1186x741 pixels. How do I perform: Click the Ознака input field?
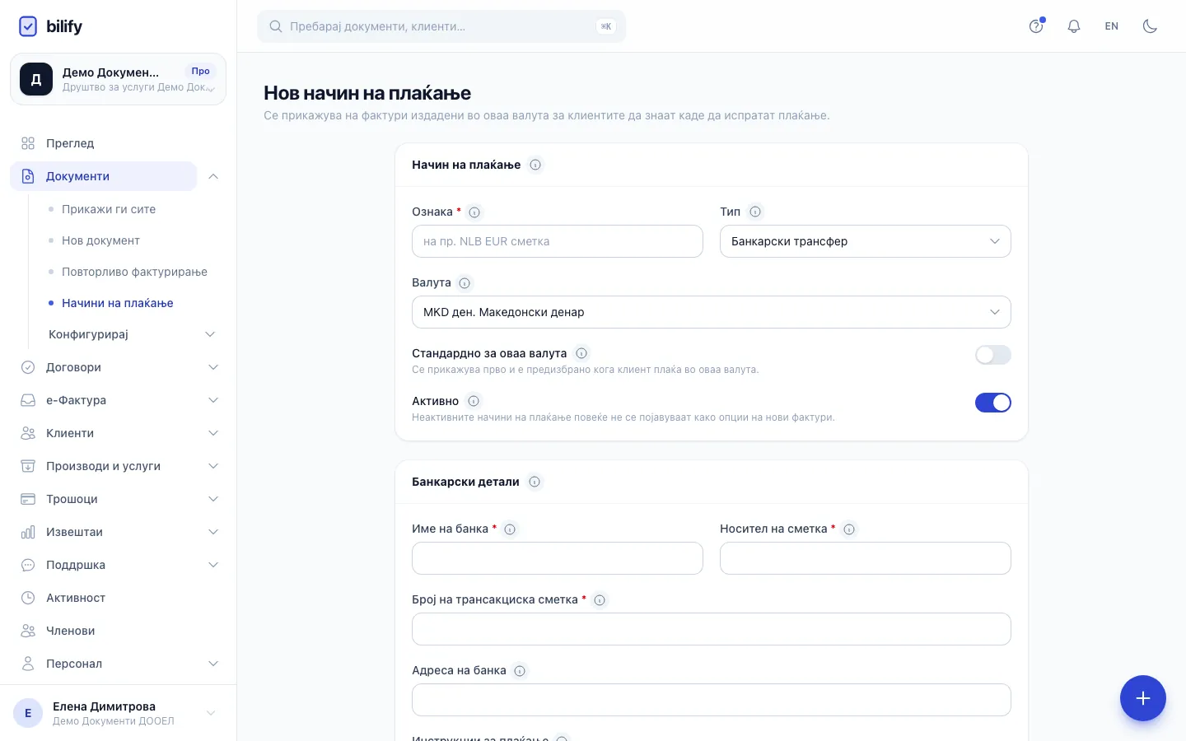(558, 241)
